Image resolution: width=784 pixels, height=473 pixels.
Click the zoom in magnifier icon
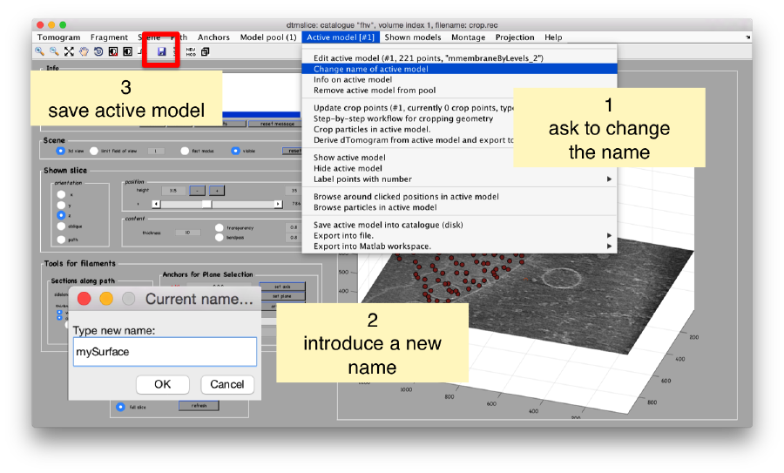click(40, 52)
